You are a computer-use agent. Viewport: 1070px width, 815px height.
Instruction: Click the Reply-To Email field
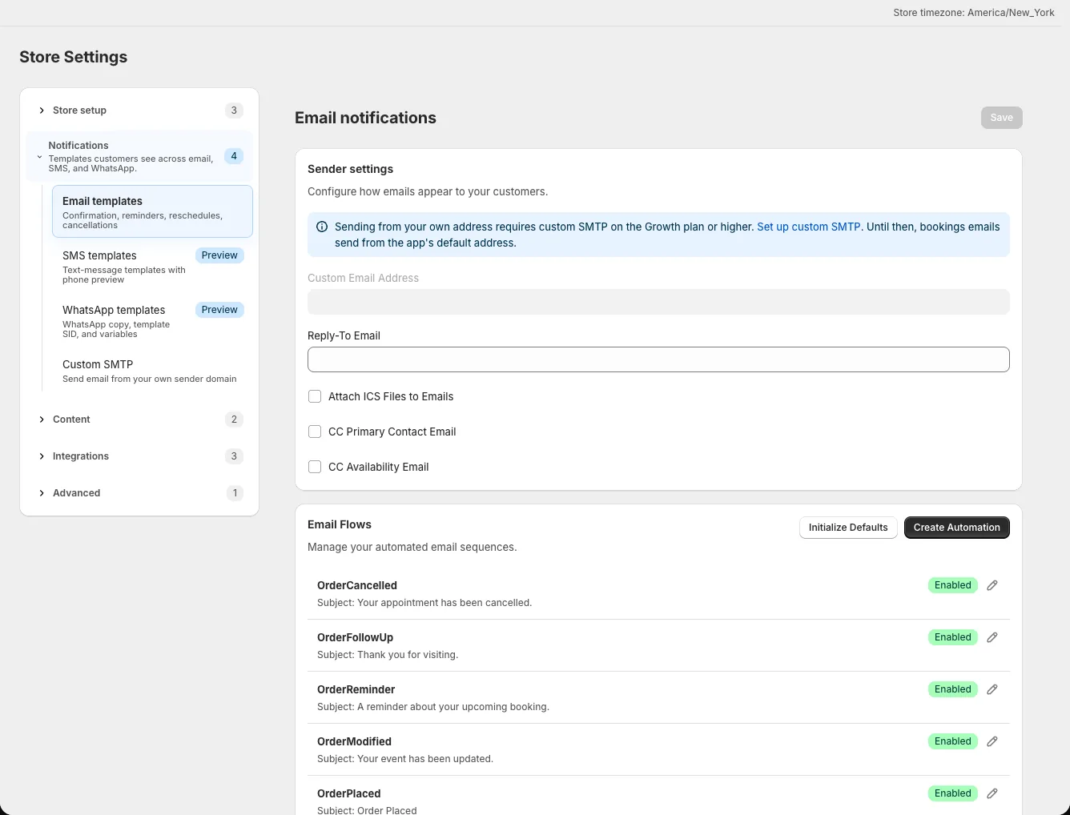tap(658, 359)
